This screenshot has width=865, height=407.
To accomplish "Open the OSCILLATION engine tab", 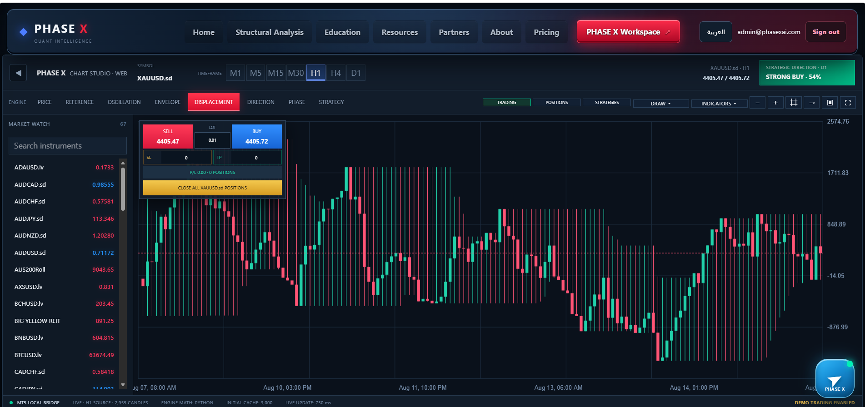I will (124, 102).
